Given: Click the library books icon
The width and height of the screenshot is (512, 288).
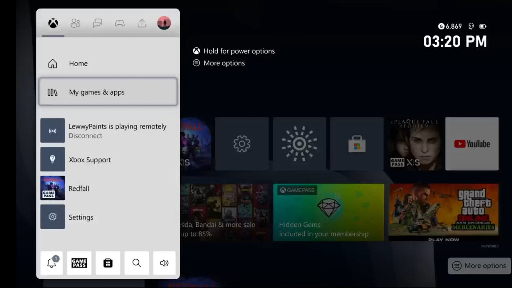Looking at the screenshot, I should (52, 92).
